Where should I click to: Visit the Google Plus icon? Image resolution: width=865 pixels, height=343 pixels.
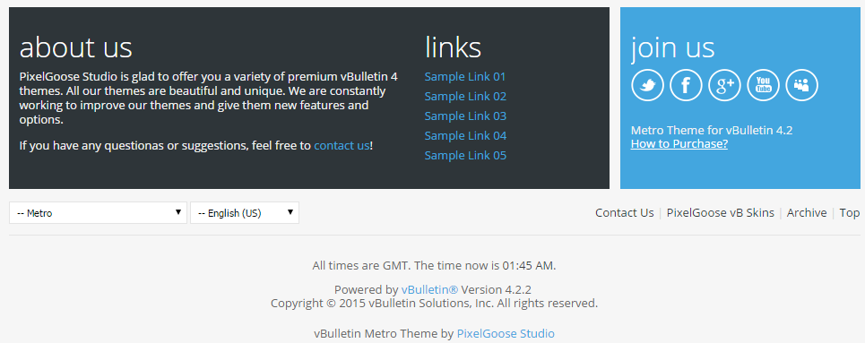point(724,85)
